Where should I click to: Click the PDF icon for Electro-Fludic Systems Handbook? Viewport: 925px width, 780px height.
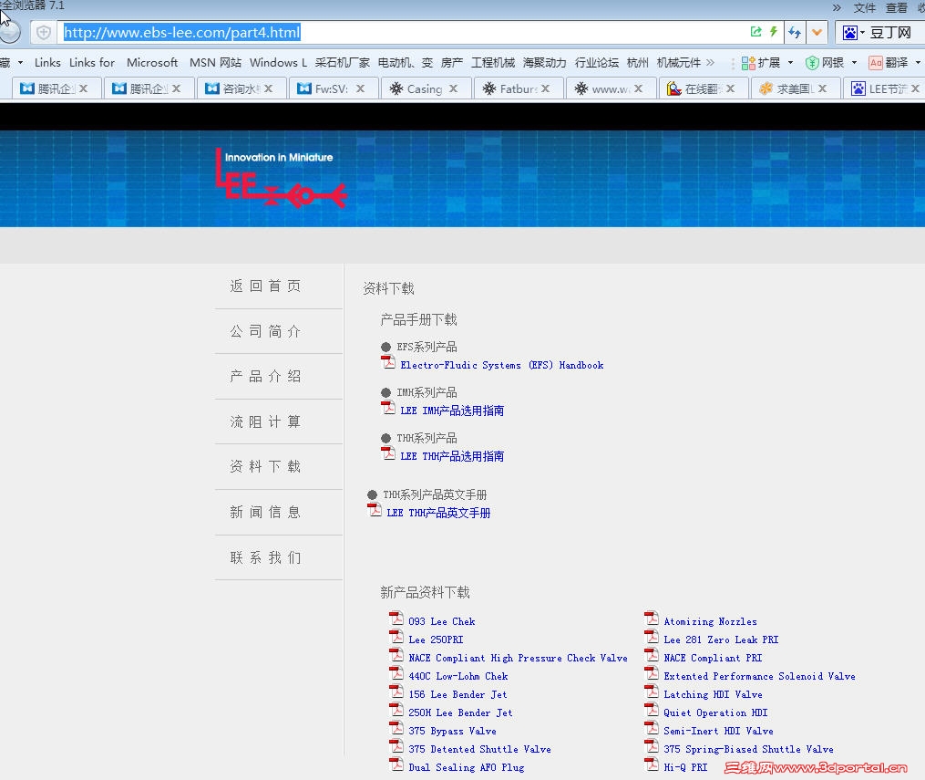point(388,362)
